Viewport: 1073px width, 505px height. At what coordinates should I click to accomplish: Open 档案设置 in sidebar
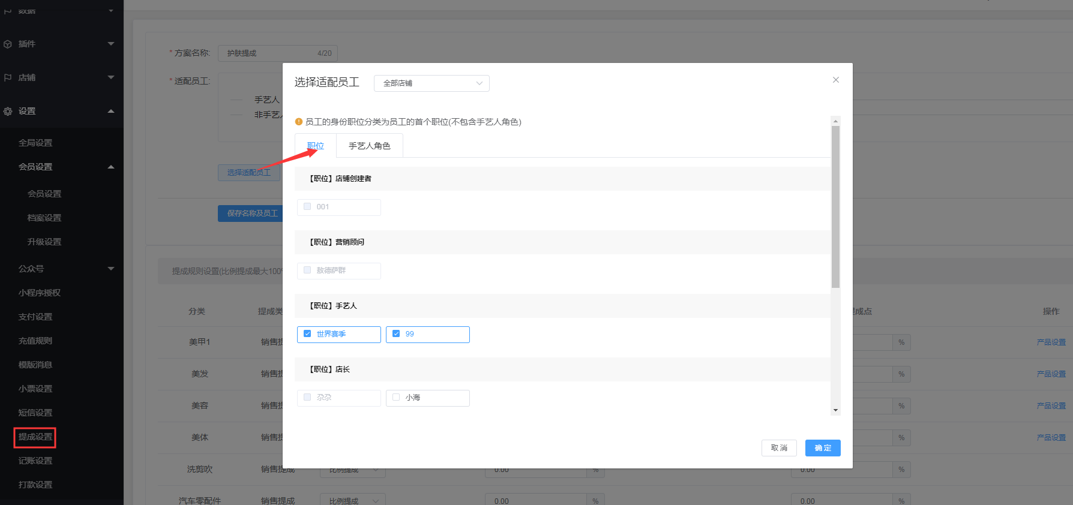click(x=44, y=218)
